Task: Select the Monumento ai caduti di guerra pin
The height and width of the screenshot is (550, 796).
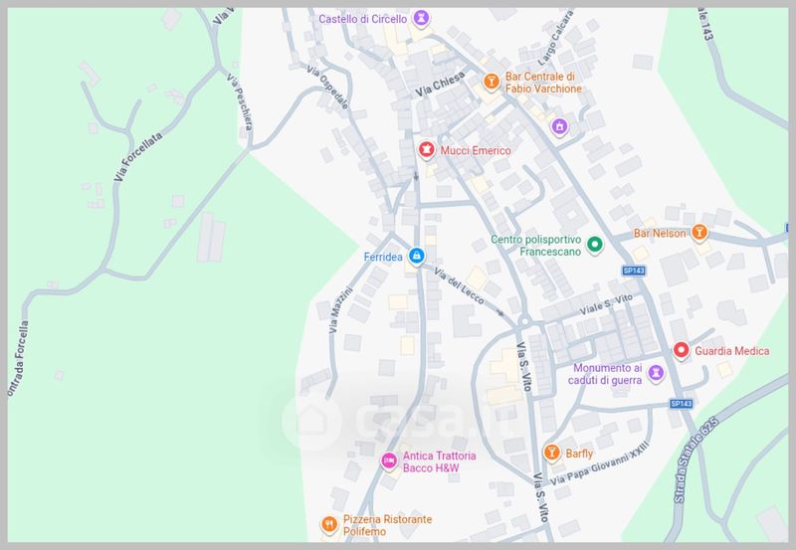Action: point(656,373)
